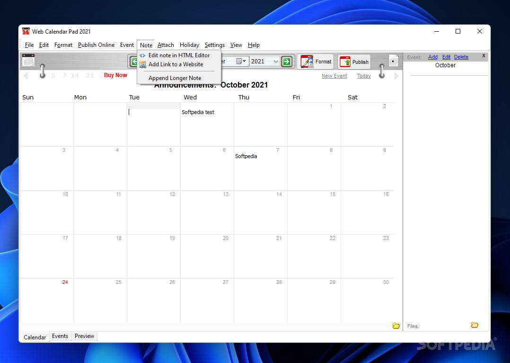Click the page icon at toolbar right
The image size is (510, 363).
pos(393,61)
